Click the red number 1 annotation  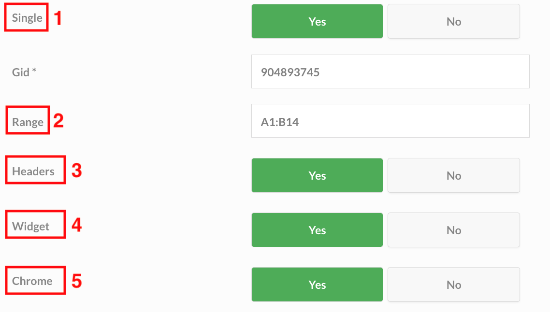(x=58, y=18)
